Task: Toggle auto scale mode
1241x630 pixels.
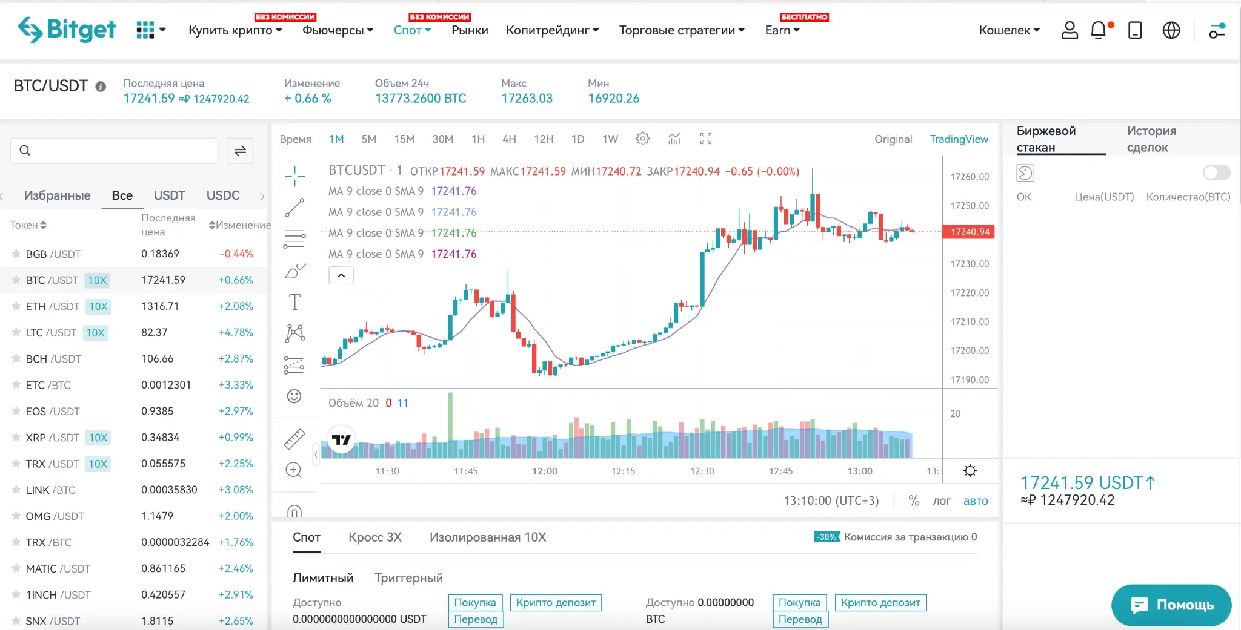Action: (x=976, y=500)
